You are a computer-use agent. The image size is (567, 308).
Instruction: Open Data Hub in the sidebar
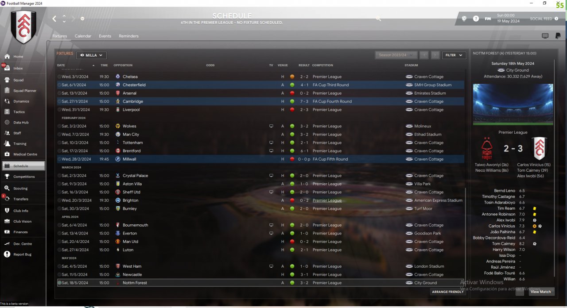[23, 123]
